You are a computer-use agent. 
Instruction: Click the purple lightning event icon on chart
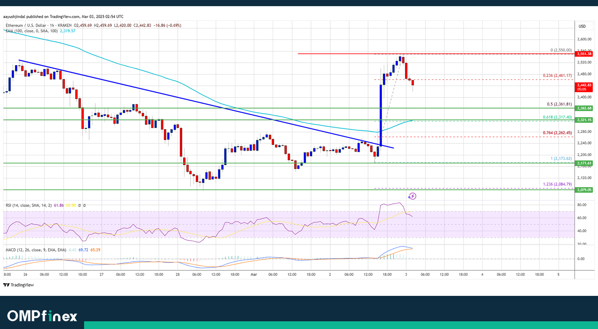tap(412, 196)
